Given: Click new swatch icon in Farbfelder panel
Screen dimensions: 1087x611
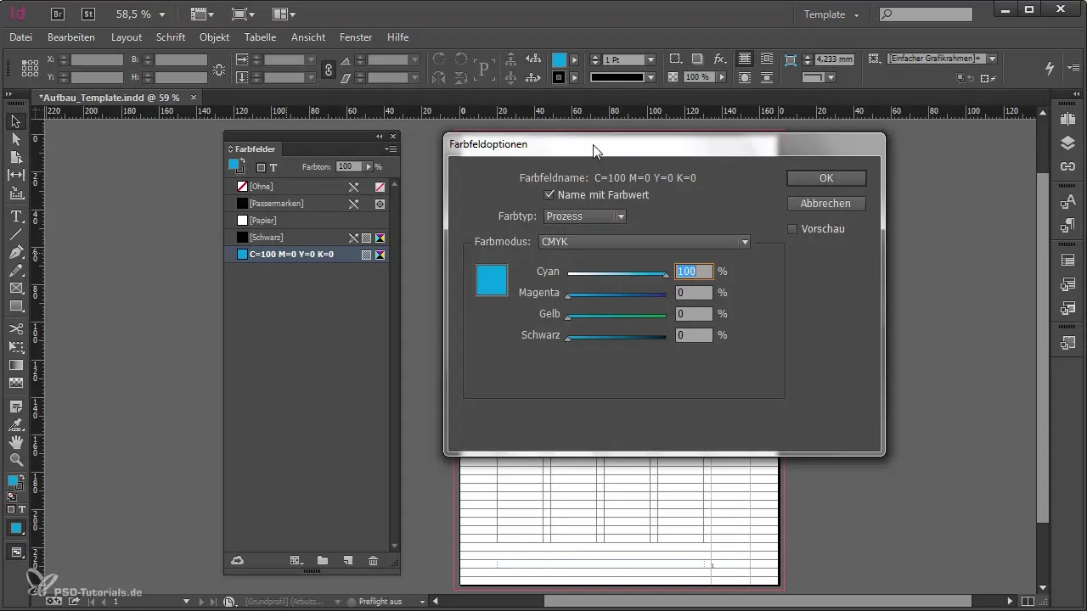Looking at the screenshot, I should pos(347,561).
